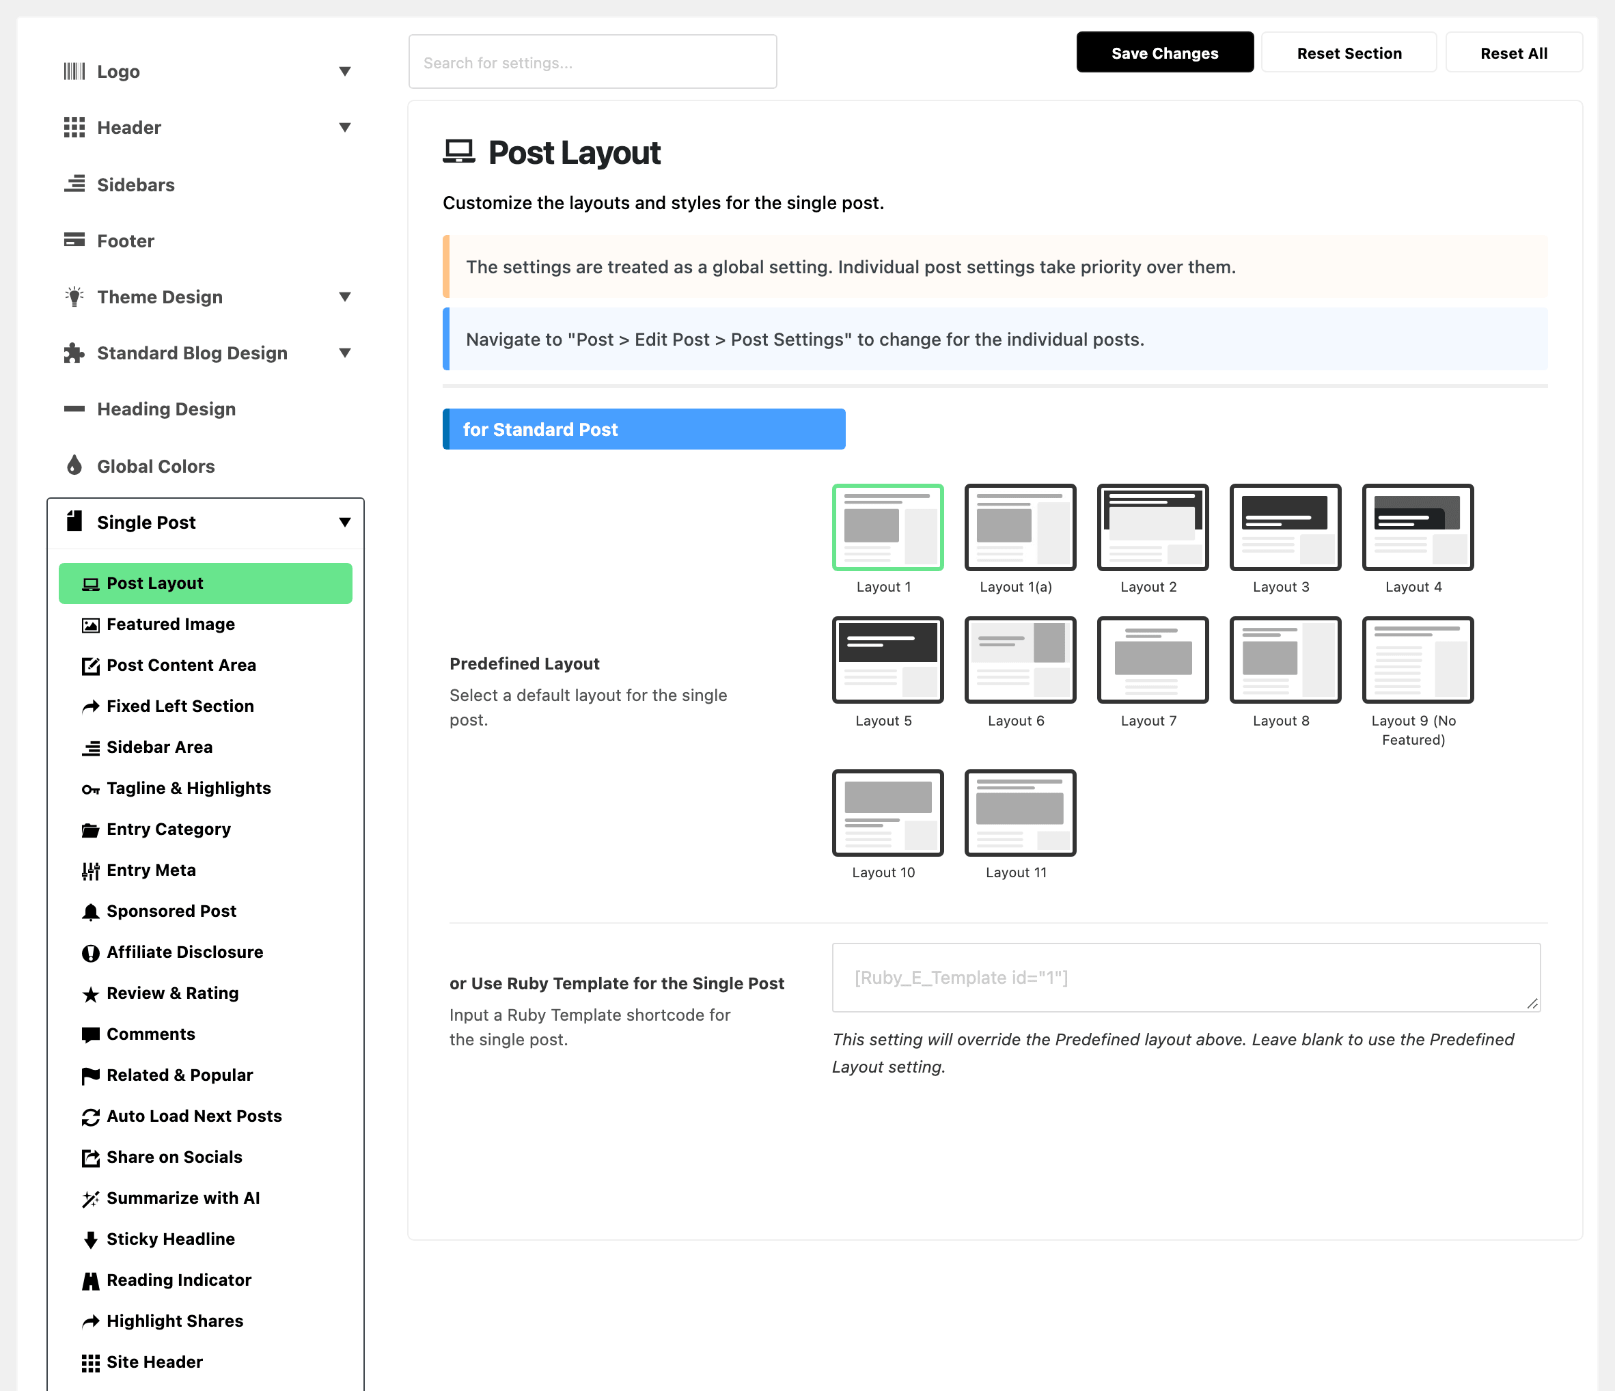Open the Heading Design panel
Screen dimensions: 1615x1391
(206, 409)
